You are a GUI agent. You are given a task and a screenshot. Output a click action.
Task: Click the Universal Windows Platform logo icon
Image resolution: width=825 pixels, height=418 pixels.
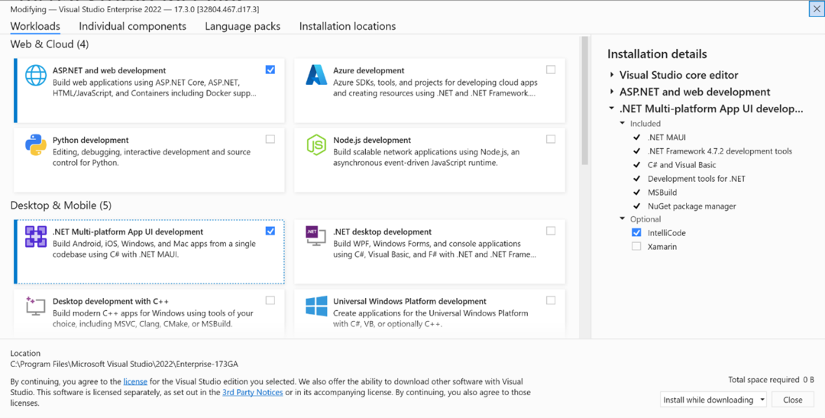coord(316,306)
